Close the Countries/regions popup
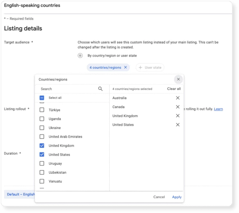 (178, 79)
